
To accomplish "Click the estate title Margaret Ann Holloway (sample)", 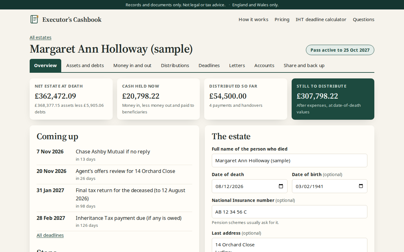I will [x=111, y=49].
